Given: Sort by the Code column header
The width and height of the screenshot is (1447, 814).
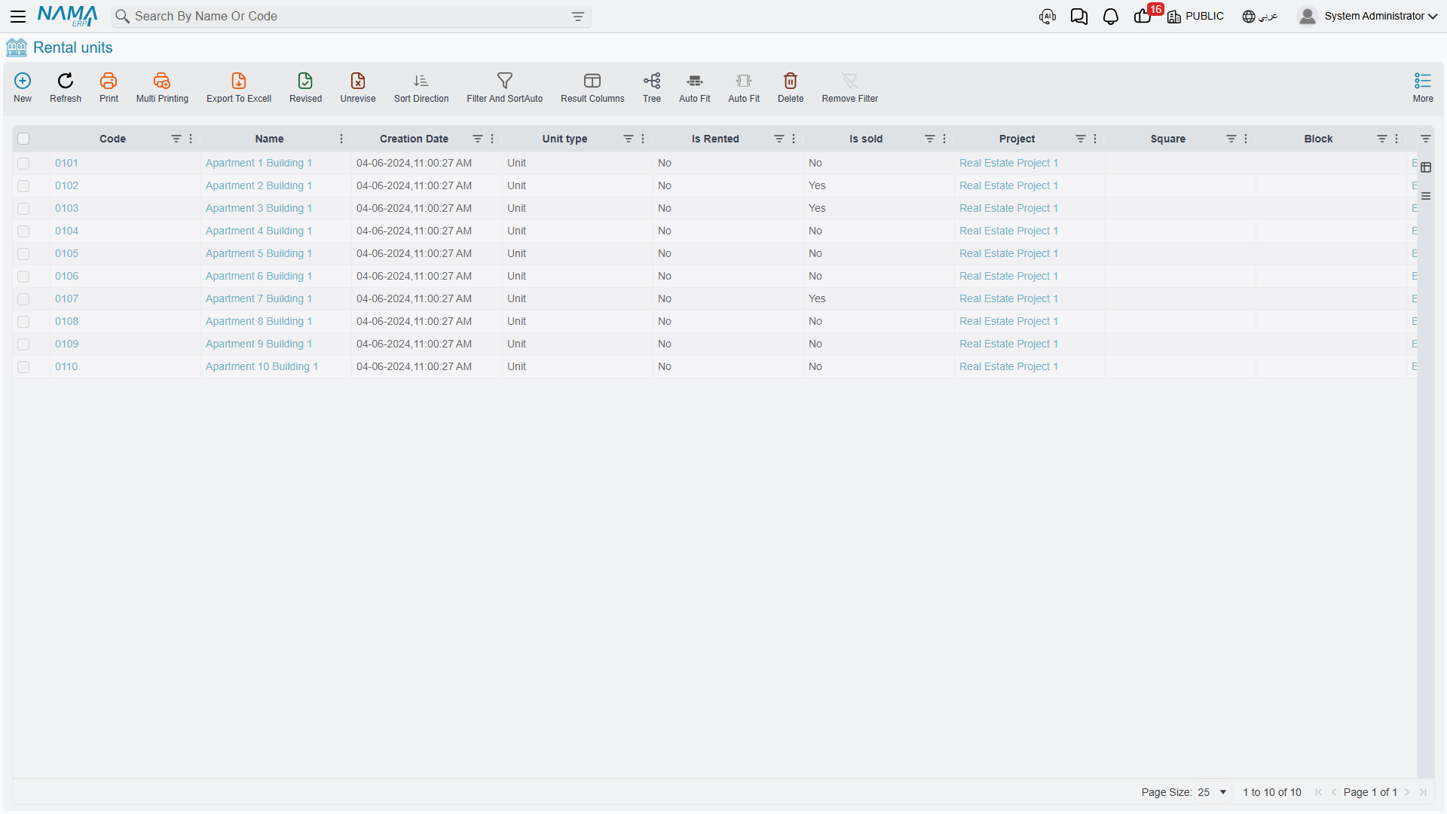Looking at the screenshot, I should point(112,139).
